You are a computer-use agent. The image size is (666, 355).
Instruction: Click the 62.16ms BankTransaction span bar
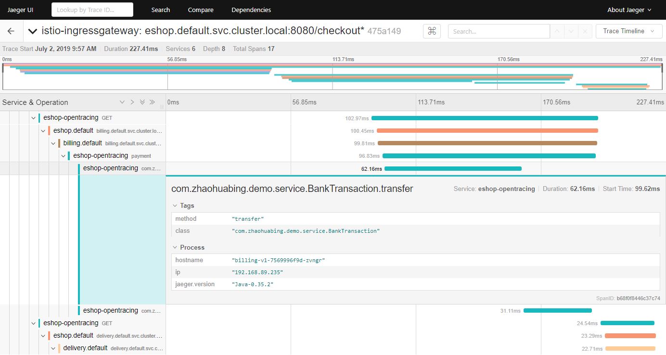coord(453,168)
